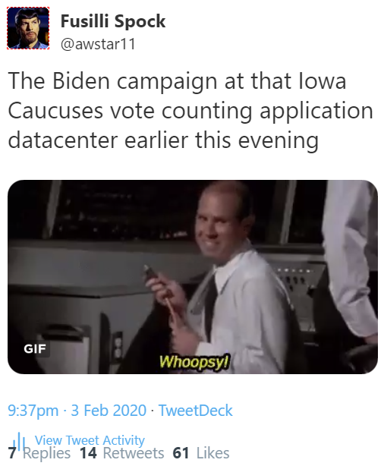Play the Whoopsy GIF image
The height and width of the screenshot is (466, 384).
tap(193, 277)
